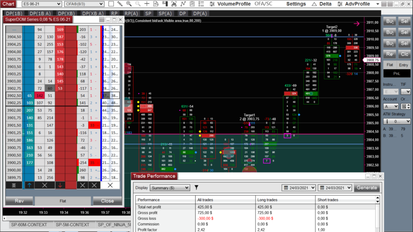Click the chart scrollbar left arrow
Screen dimensions: 413x232
(x=4, y=218)
